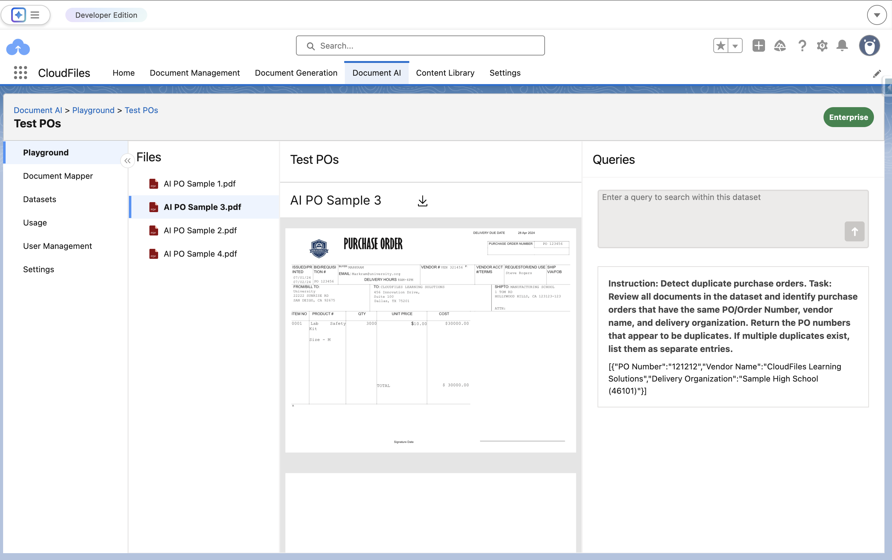Image resolution: width=892 pixels, height=560 pixels.
Task: Click the CloudFiles cloud logo icon
Action: 18,47
